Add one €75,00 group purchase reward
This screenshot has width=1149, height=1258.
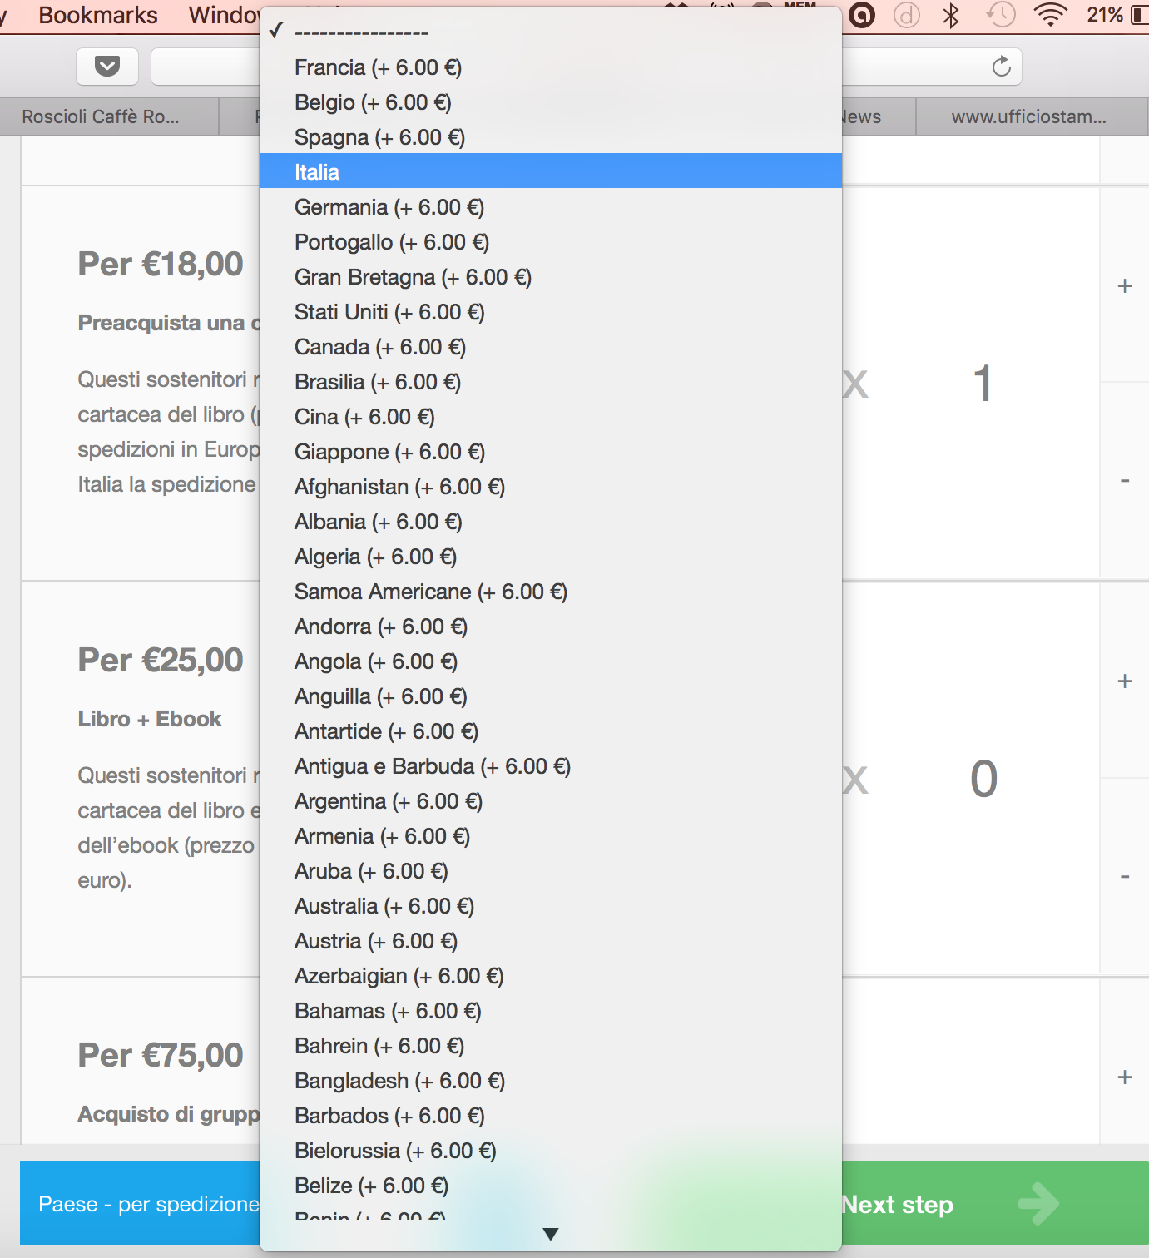(1125, 1077)
